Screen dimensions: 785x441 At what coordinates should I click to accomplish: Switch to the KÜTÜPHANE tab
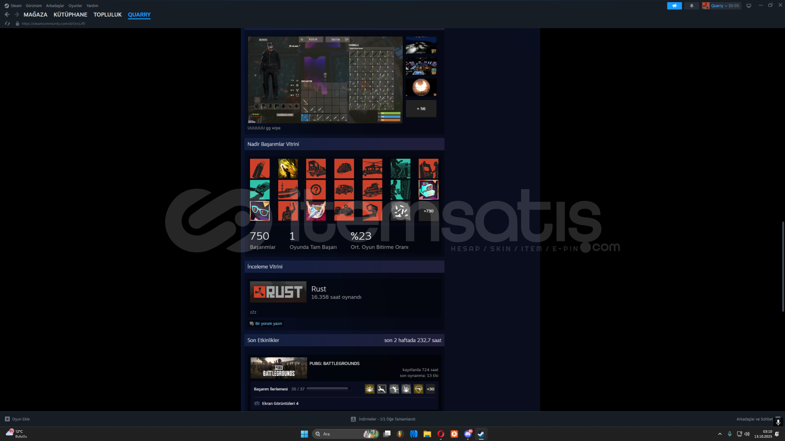[70, 14]
